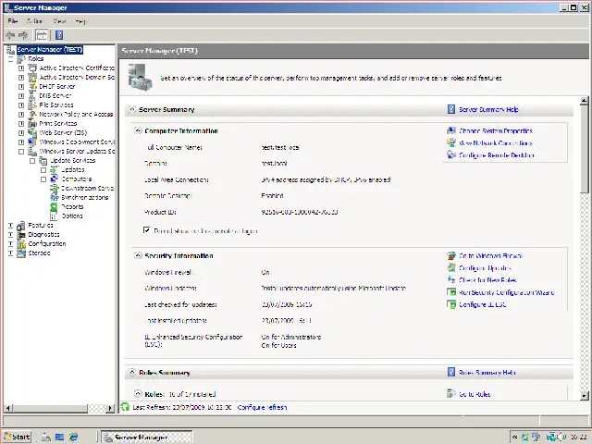The width and height of the screenshot is (592, 444).
Task: Click the green Last Refresh icon
Action: point(125,407)
